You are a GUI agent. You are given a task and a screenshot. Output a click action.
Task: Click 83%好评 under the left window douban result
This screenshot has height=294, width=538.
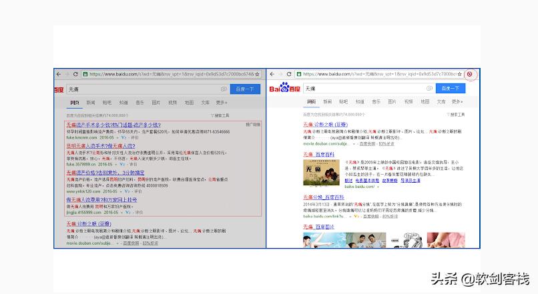[x=150, y=243]
